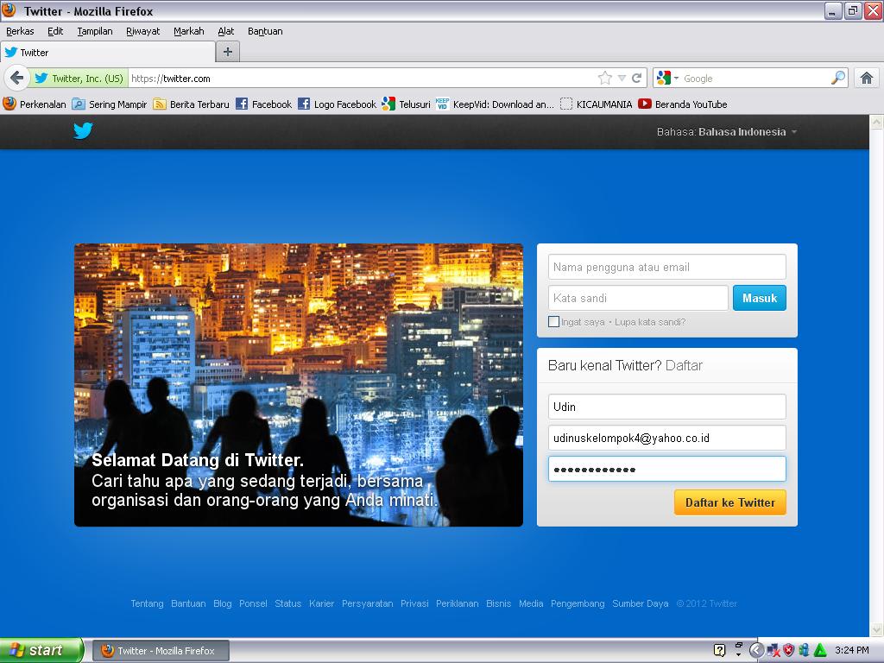The height and width of the screenshot is (663, 884).
Task: Show hidden tray icons with the arrow
Action: point(756,650)
